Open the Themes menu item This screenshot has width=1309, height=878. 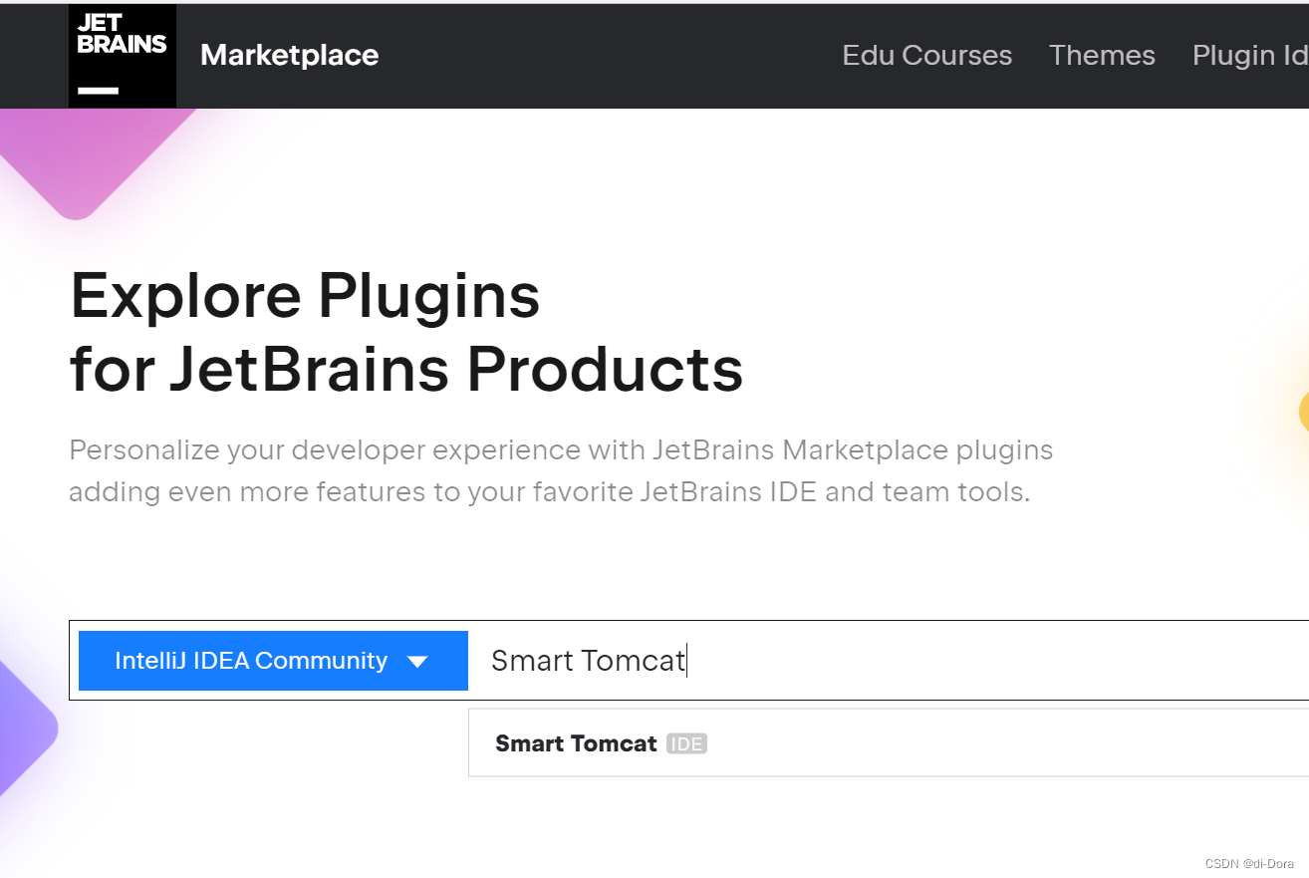pos(1102,55)
